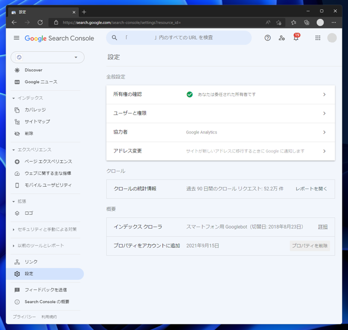348x330 pixels.
Task: Open the property selector dropdown
Action: coord(48,57)
